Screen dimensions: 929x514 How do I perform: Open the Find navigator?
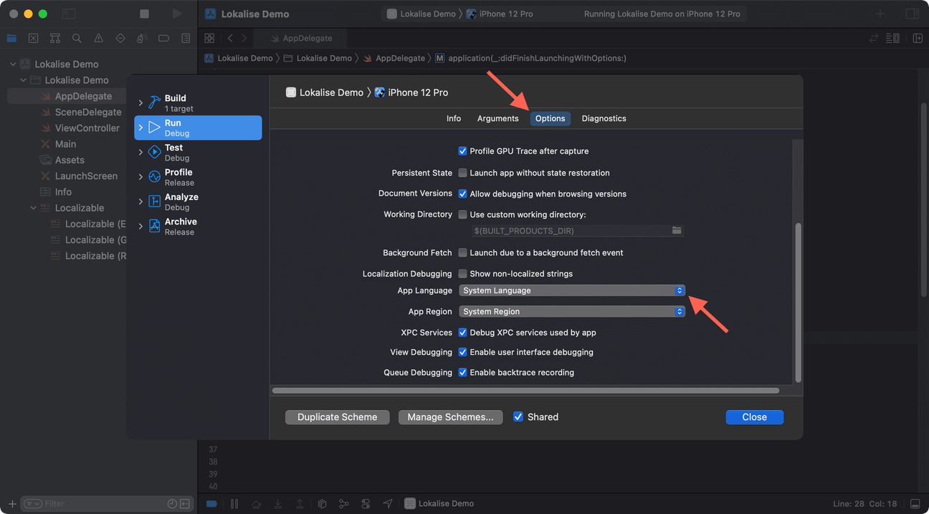pos(77,38)
